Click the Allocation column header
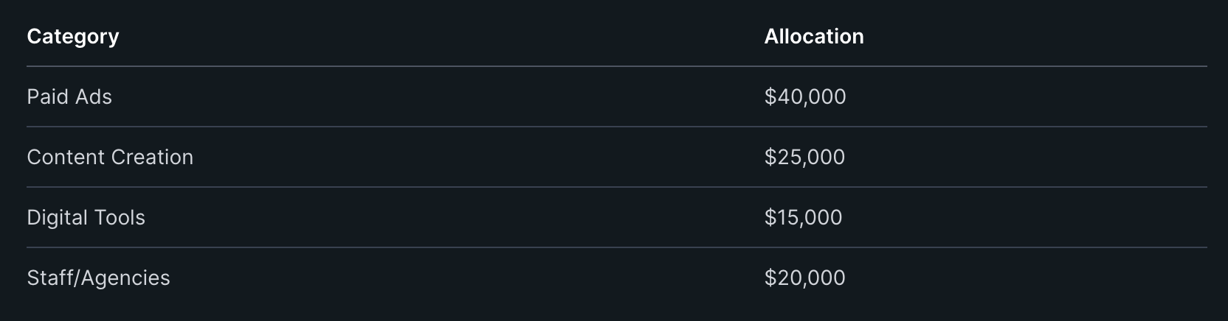 click(x=813, y=37)
